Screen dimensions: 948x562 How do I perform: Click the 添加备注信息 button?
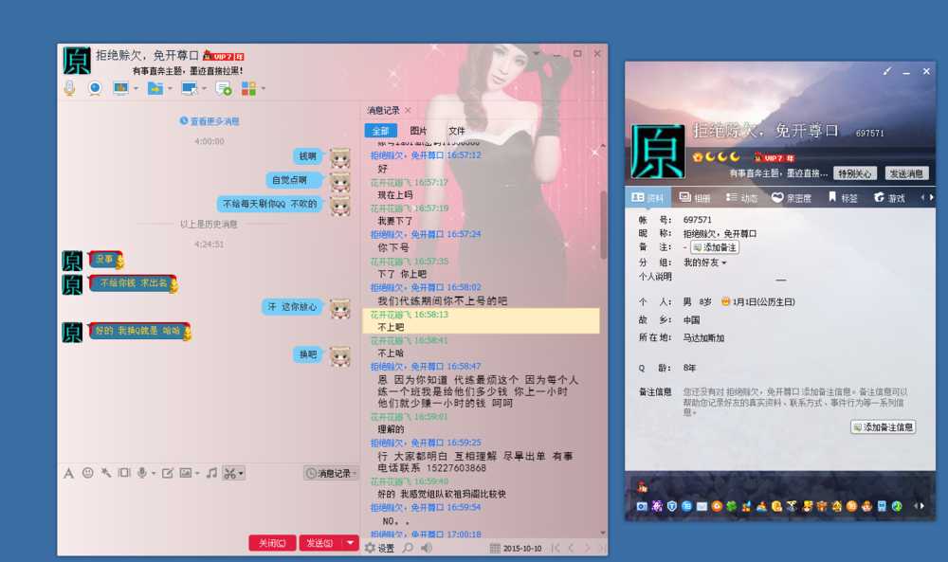click(883, 427)
